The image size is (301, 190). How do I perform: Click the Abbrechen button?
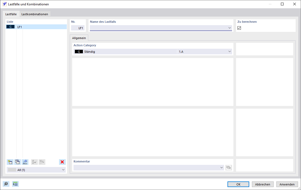tap(263, 184)
